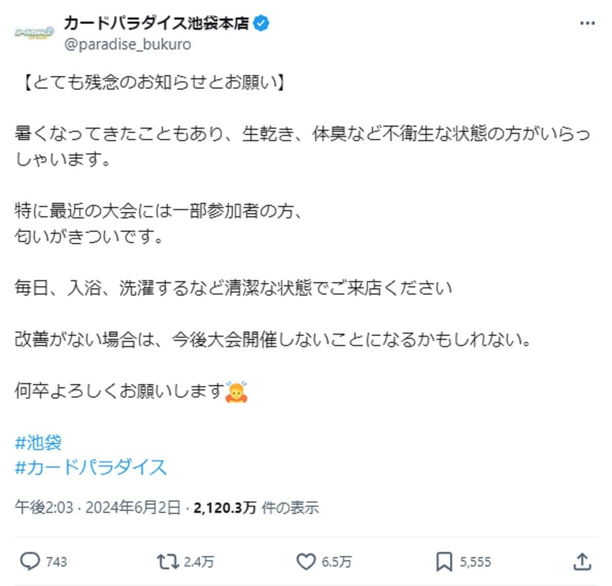Click the 5,555 bookmarks count
The width and height of the screenshot is (612, 586).
point(475,561)
